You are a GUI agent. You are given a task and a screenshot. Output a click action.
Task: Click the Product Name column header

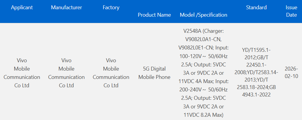pyautogui.click(x=154, y=15)
